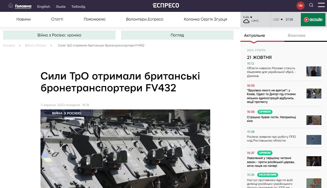Click the FV432 armored vehicle article photo
Screen dimensions: 327x188
[x=125, y=149]
